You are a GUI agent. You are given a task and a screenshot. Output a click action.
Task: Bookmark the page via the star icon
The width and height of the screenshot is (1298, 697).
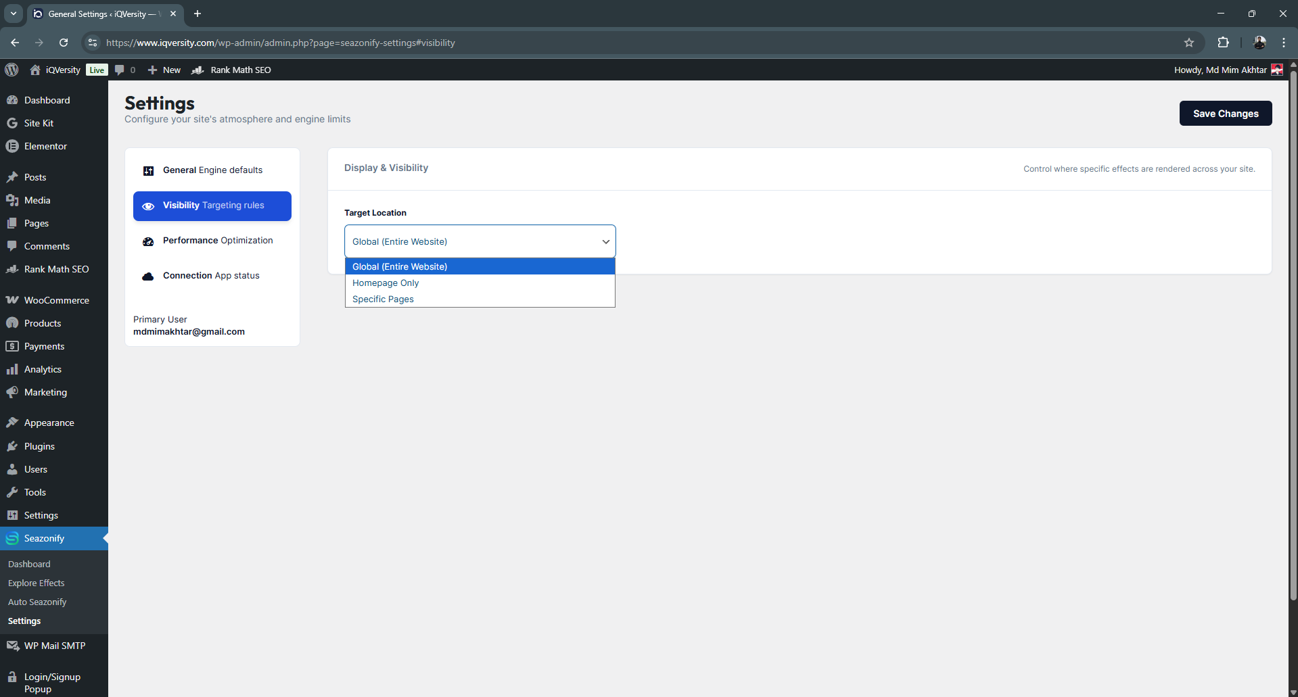1190,43
